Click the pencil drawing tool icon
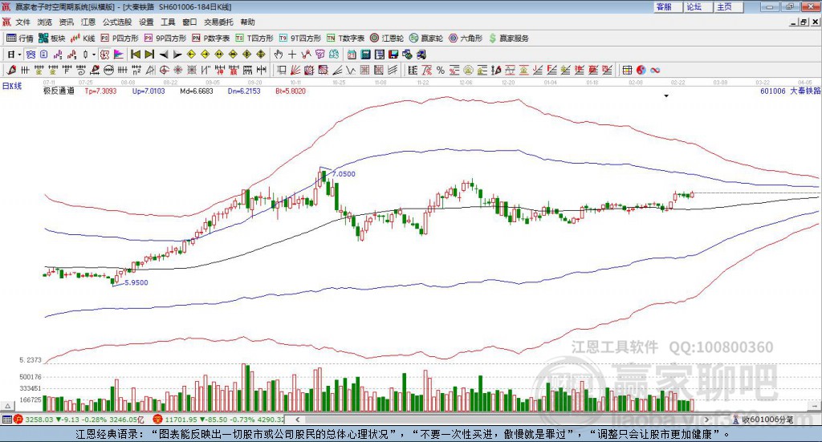The width and height of the screenshot is (822, 442). pos(11,70)
